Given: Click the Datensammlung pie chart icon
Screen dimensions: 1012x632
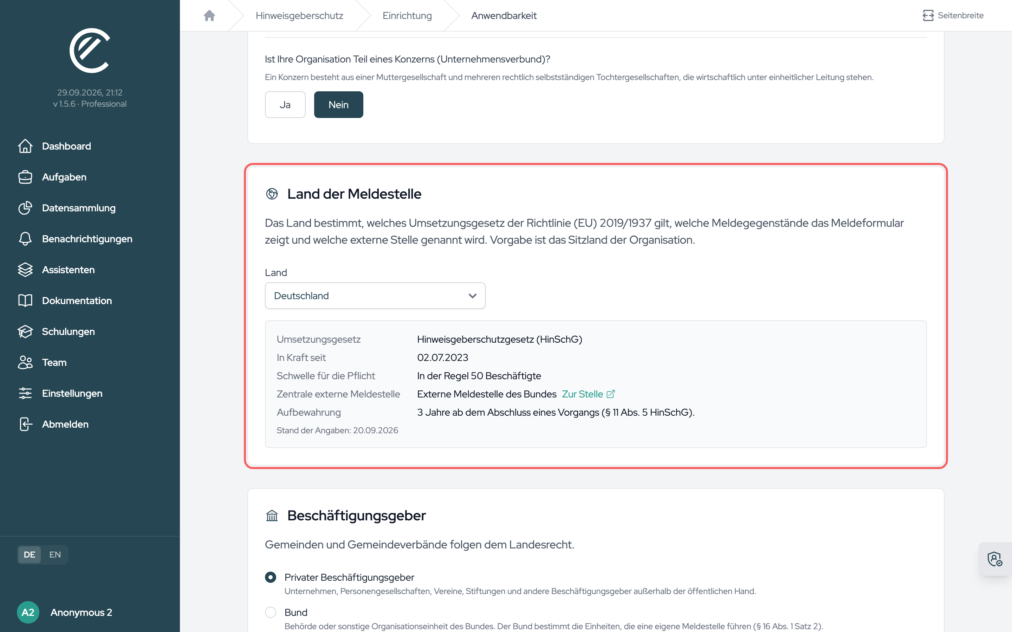Looking at the screenshot, I should point(25,208).
